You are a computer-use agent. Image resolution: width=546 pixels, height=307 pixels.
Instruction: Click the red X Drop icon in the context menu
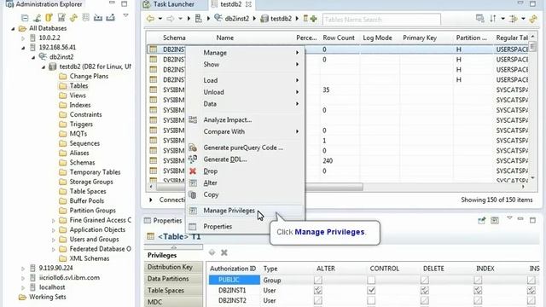(193, 171)
